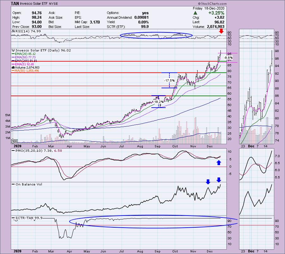Open the StockCharts.com watermark link
285x254 pixels.
click(265, 3)
